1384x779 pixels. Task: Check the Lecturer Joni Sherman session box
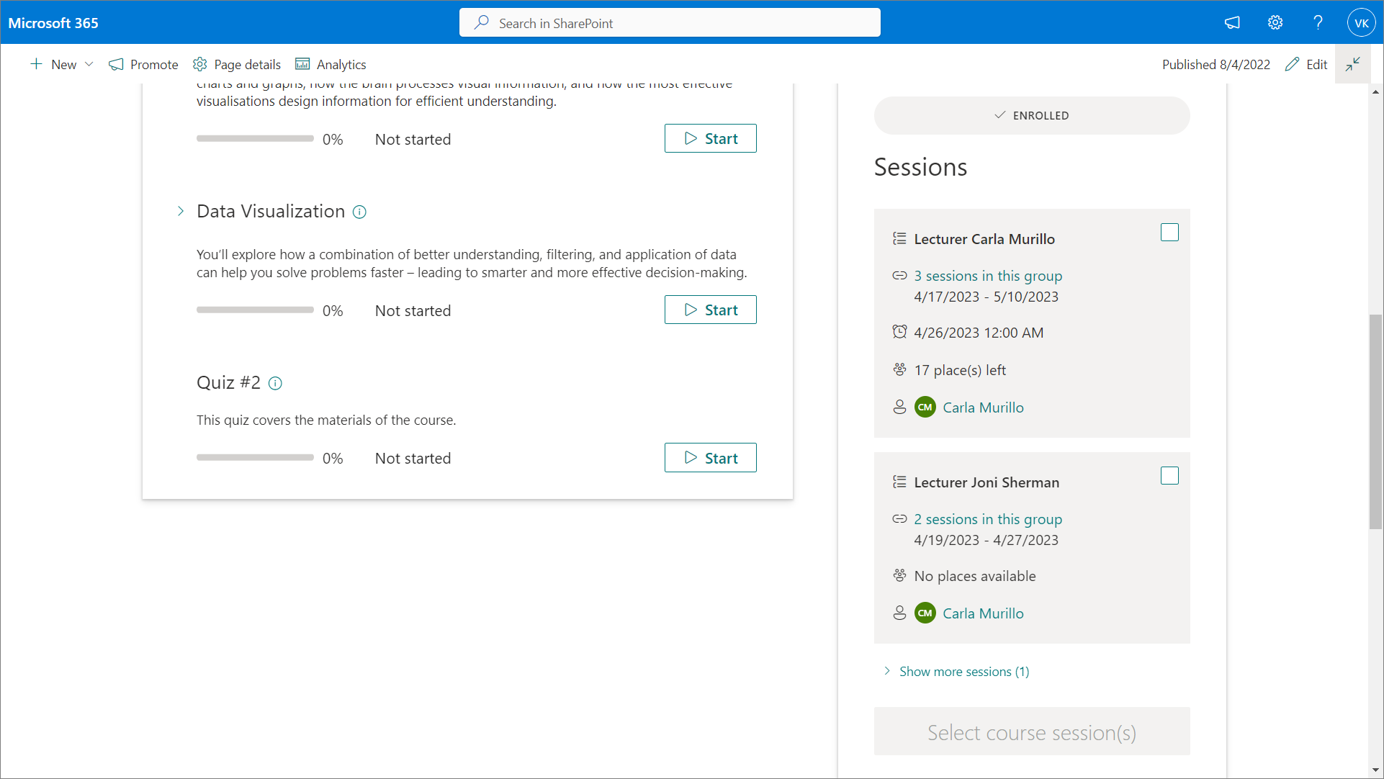pos(1169,476)
